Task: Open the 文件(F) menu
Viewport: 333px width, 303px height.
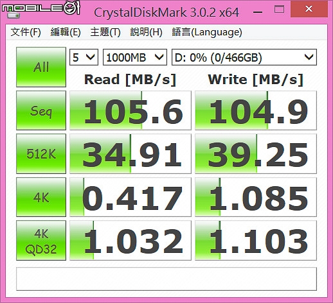Action: click(26, 32)
